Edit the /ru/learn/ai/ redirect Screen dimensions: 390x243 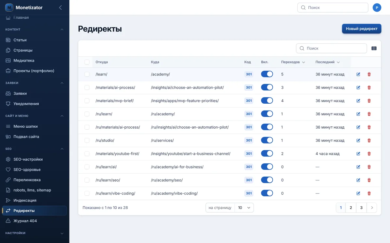[x=358, y=167]
